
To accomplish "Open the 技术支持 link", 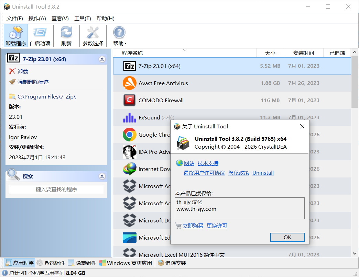I will coord(208,163).
